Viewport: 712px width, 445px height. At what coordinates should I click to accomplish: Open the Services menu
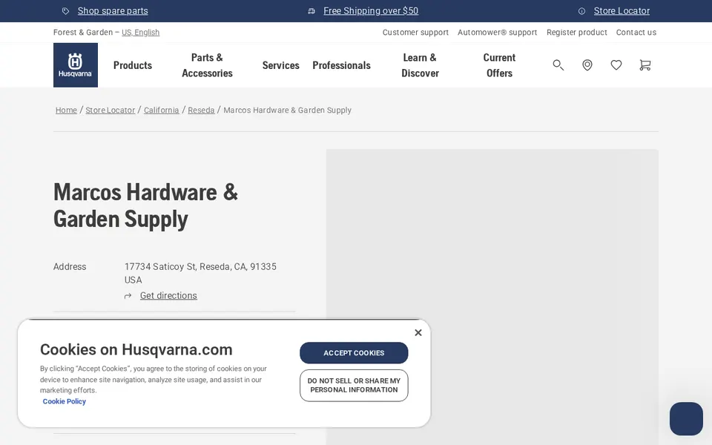280,65
